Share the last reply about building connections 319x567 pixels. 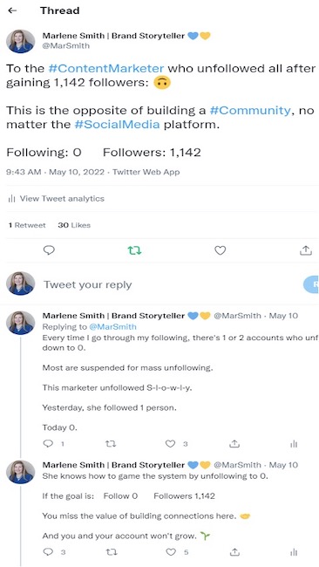pyautogui.click(x=234, y=551)
